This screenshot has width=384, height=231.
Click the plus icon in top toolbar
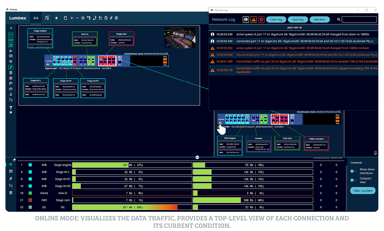(x=72, y=18)
